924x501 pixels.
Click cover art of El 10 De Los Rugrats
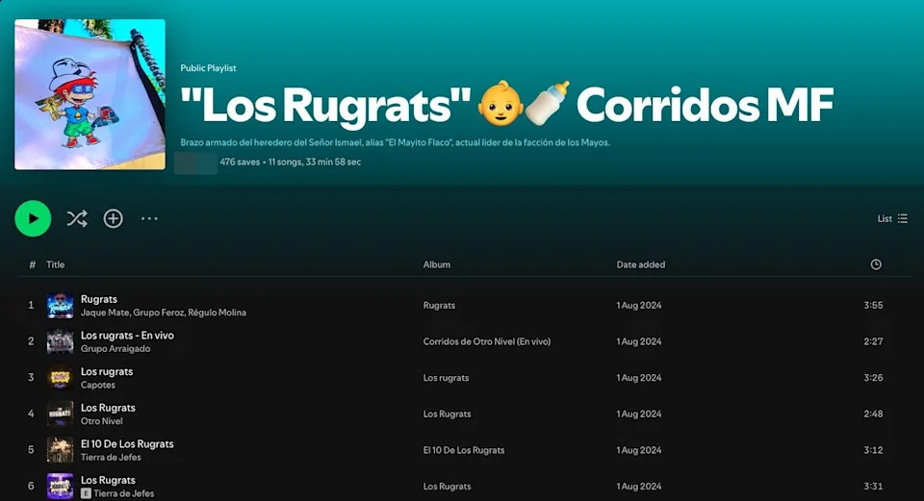(x=60, y=450)
